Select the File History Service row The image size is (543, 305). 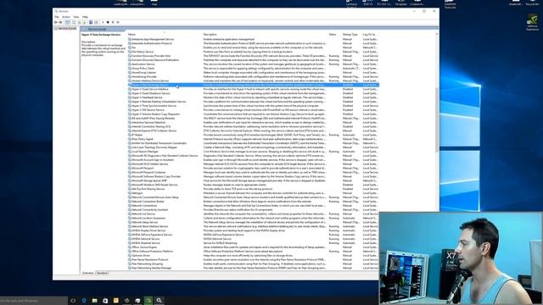coord(253,52)
